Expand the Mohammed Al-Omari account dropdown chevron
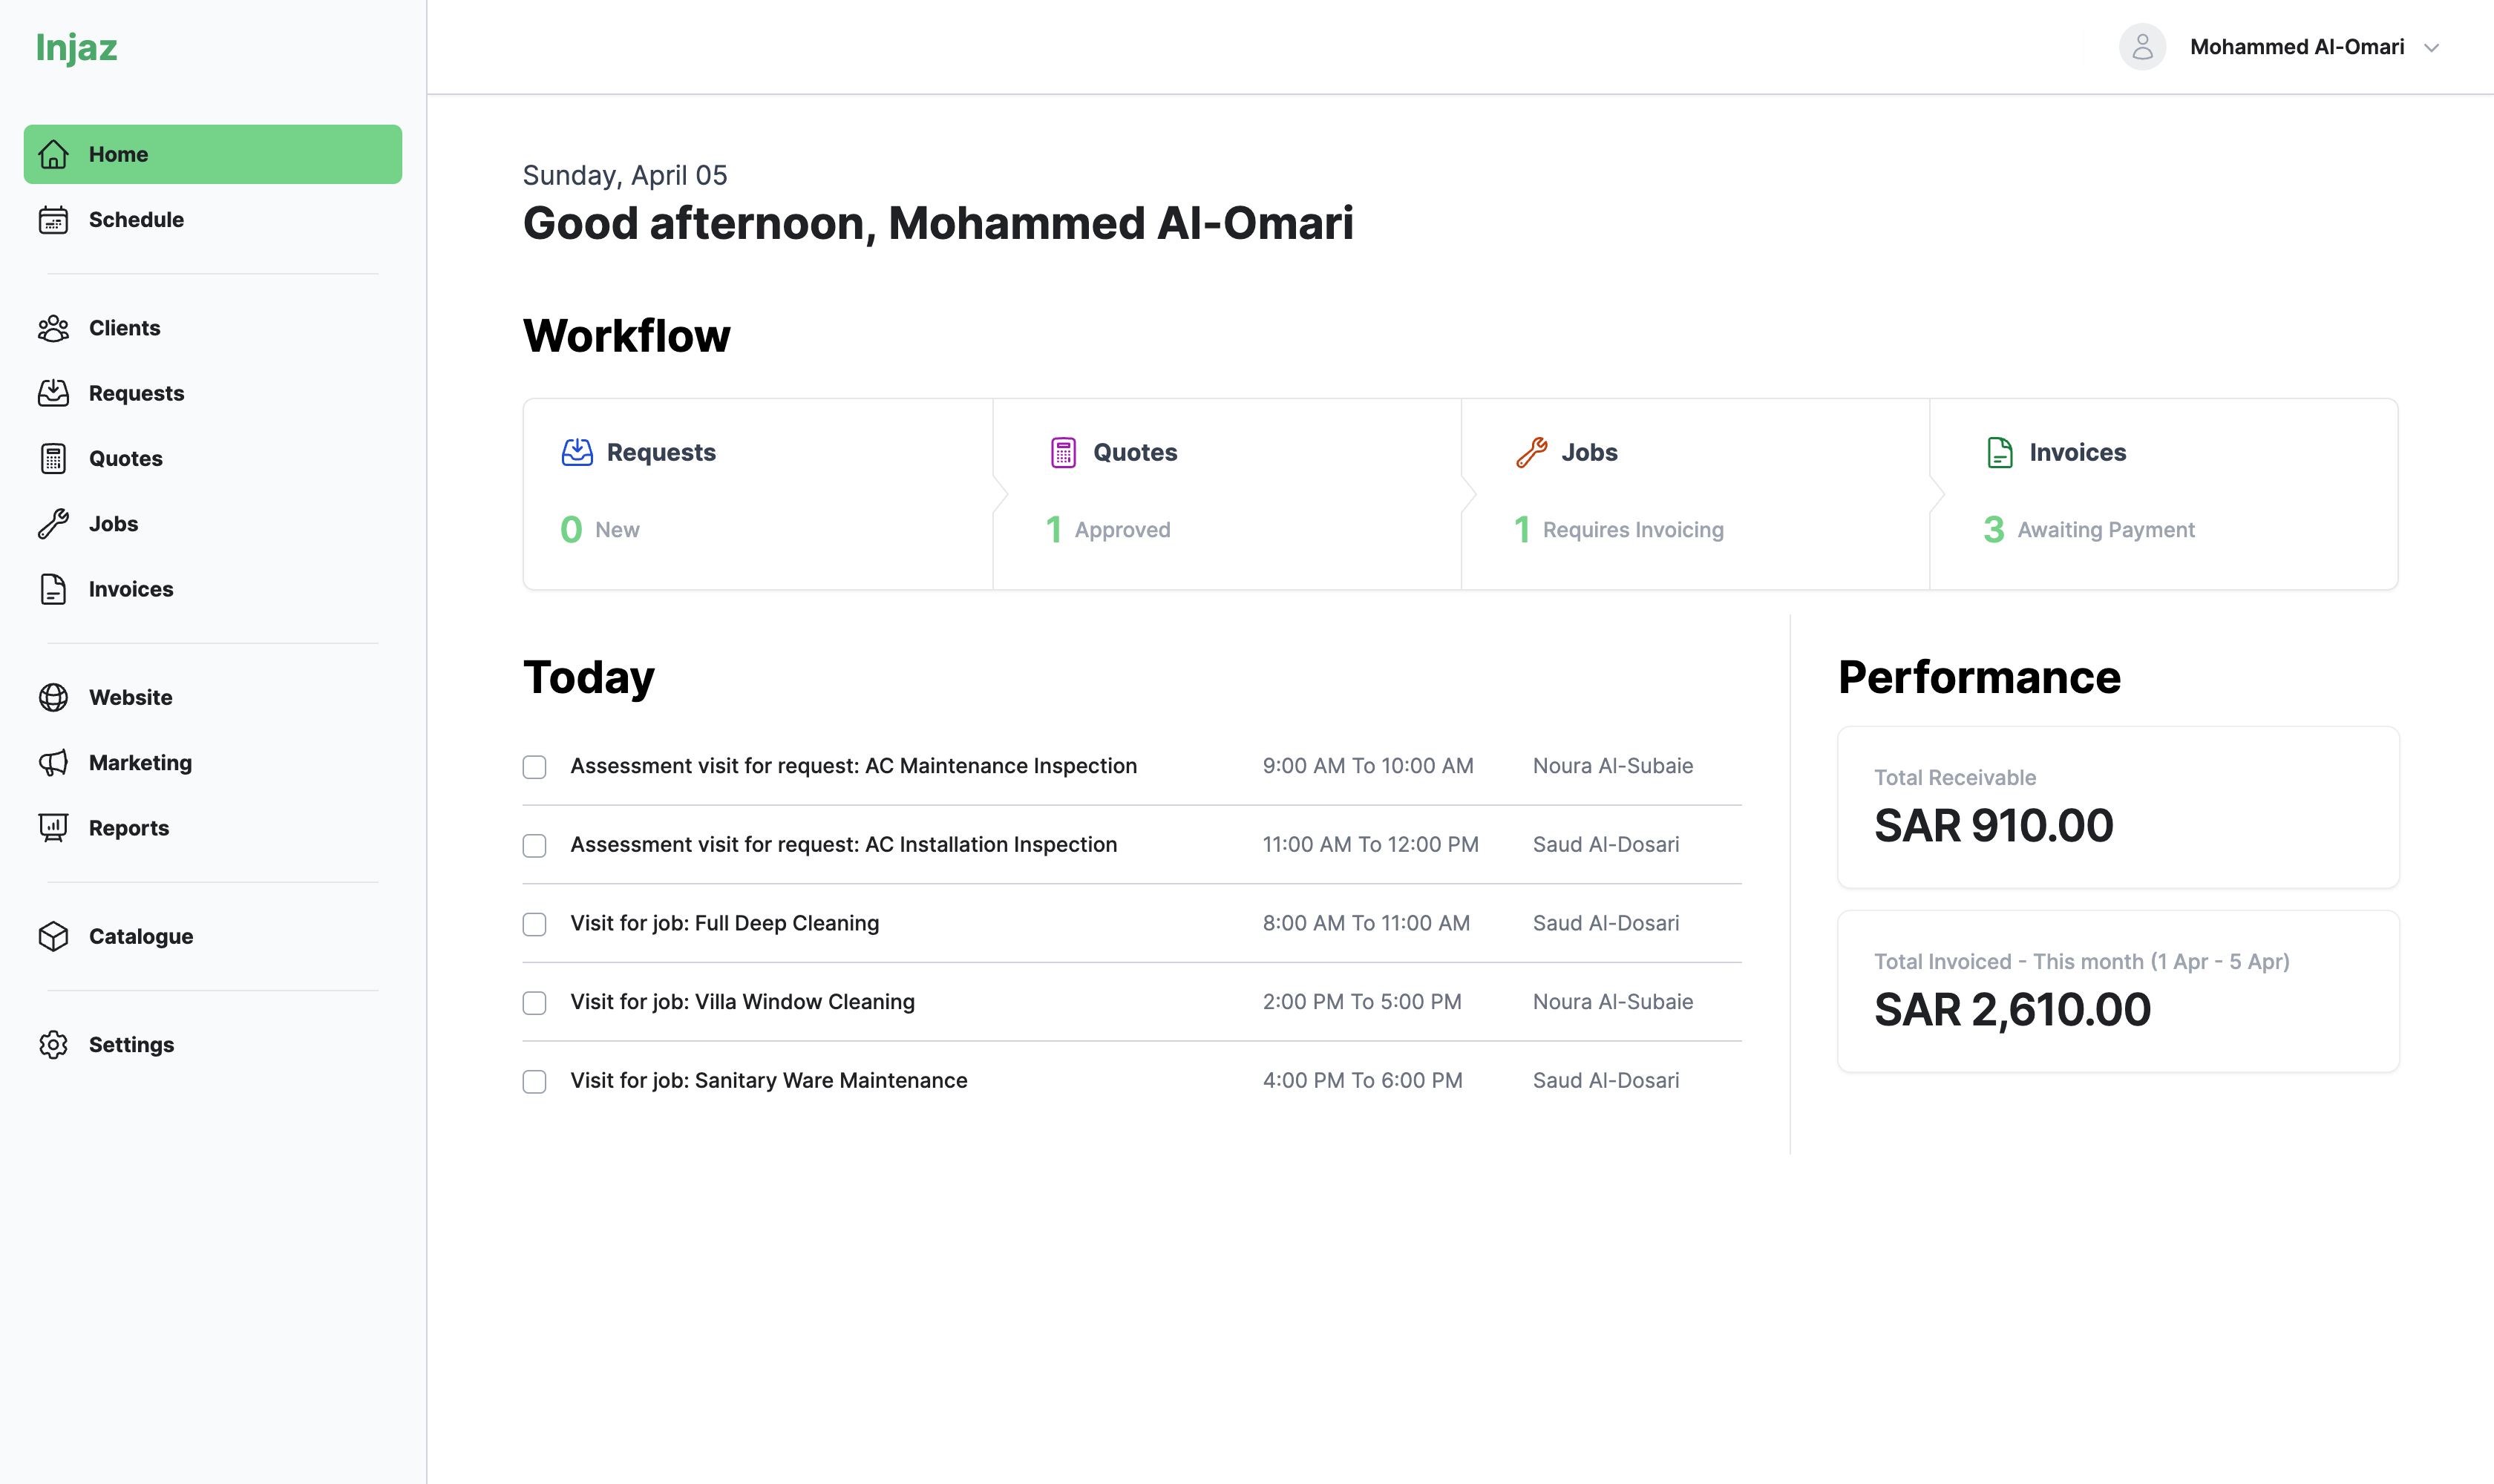 tap(2431, 48)
